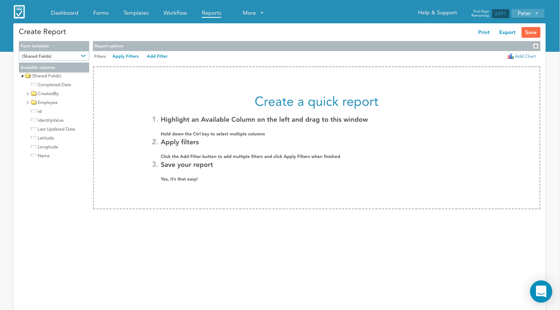
Task: Click the Completed Date field icon
Action: click(34, 85)
